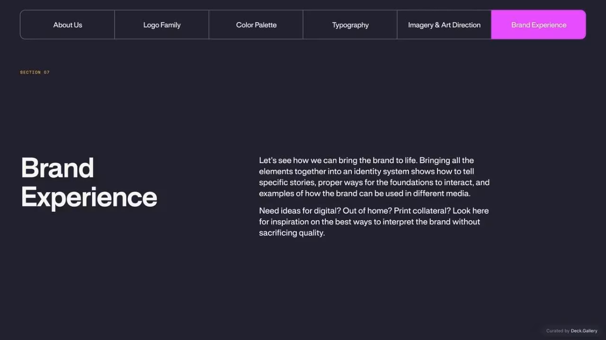Click the large Brand Experience heading
Viewport: 606px width, 340px height.
89,182
